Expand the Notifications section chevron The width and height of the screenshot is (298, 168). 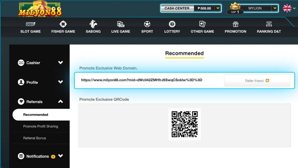[60, 156]
